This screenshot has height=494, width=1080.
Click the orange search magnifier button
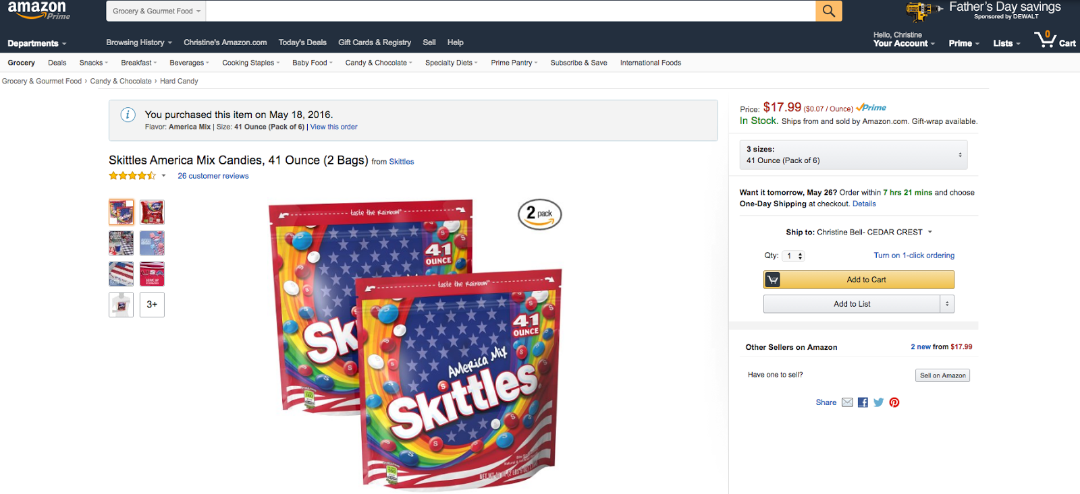click(828, 11)
